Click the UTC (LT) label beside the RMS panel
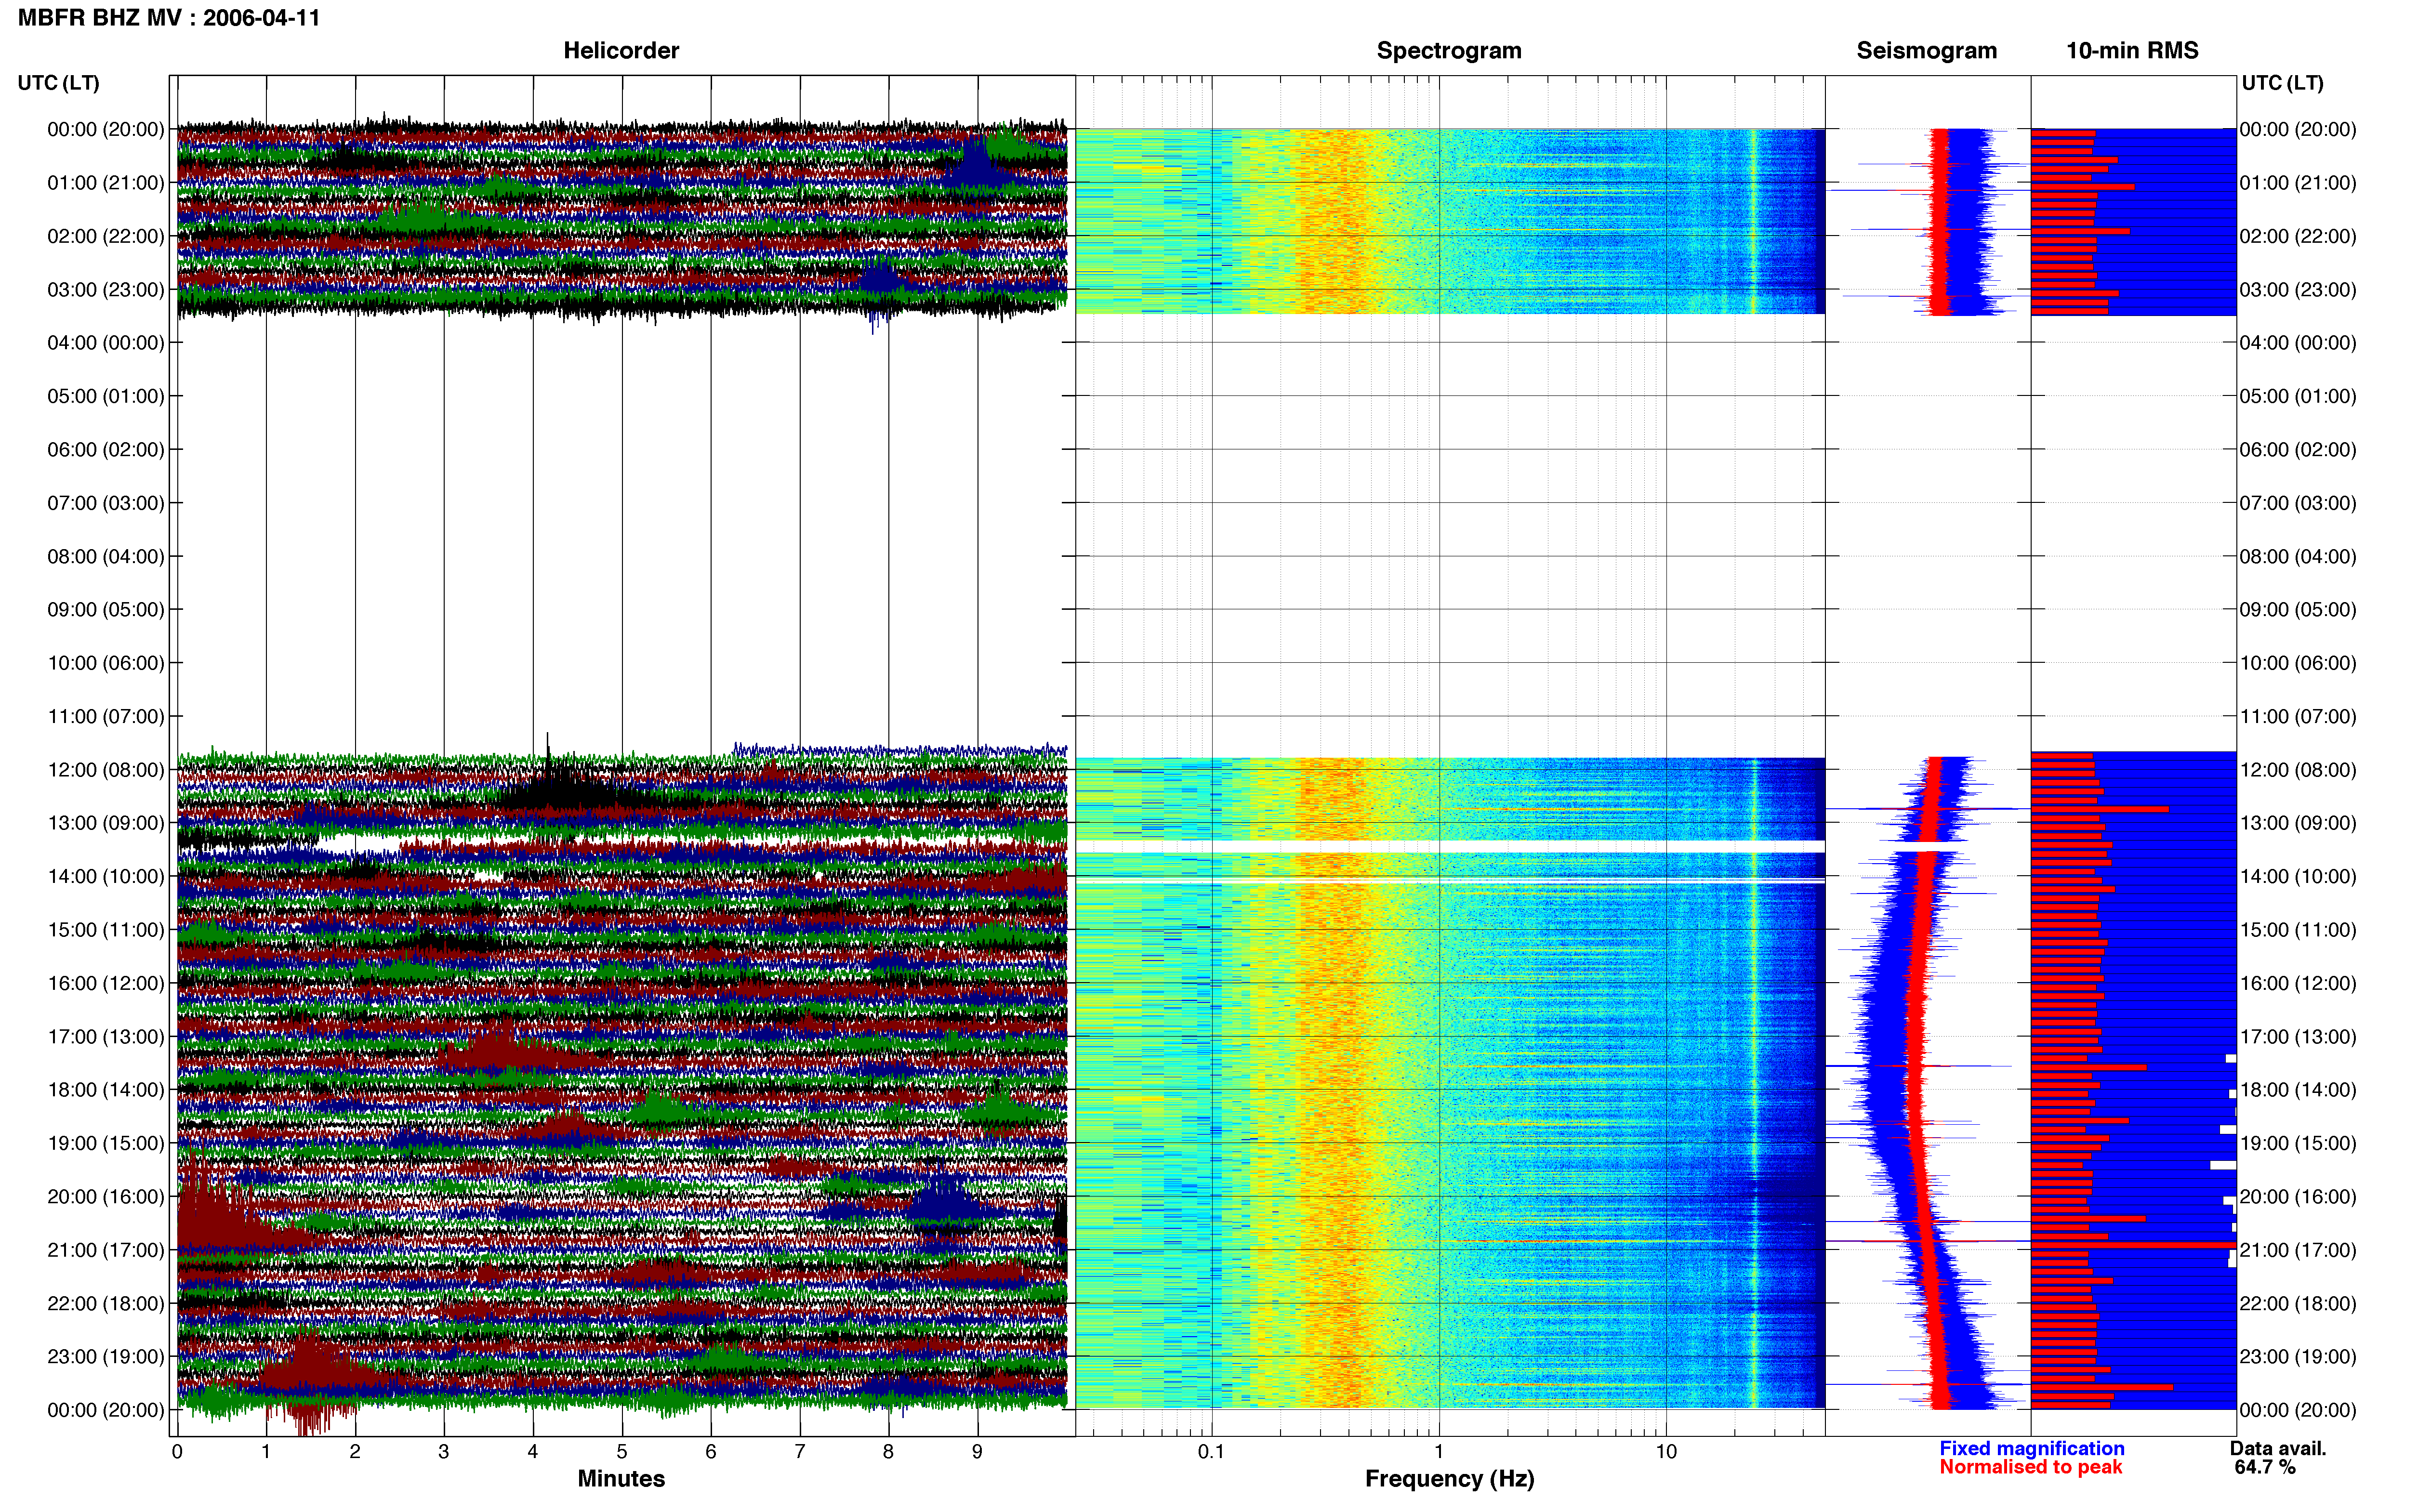Viewport: 2418px width, 1512px height. (2282, 83)
